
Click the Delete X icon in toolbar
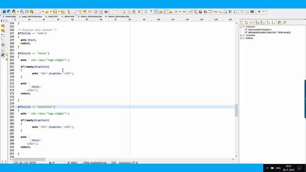coord(139,11)
